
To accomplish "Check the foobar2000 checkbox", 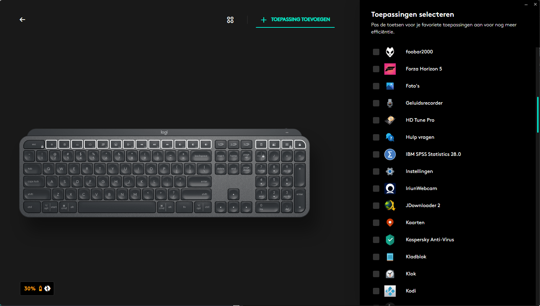I will pyautogui.click(x=376, y=52).
